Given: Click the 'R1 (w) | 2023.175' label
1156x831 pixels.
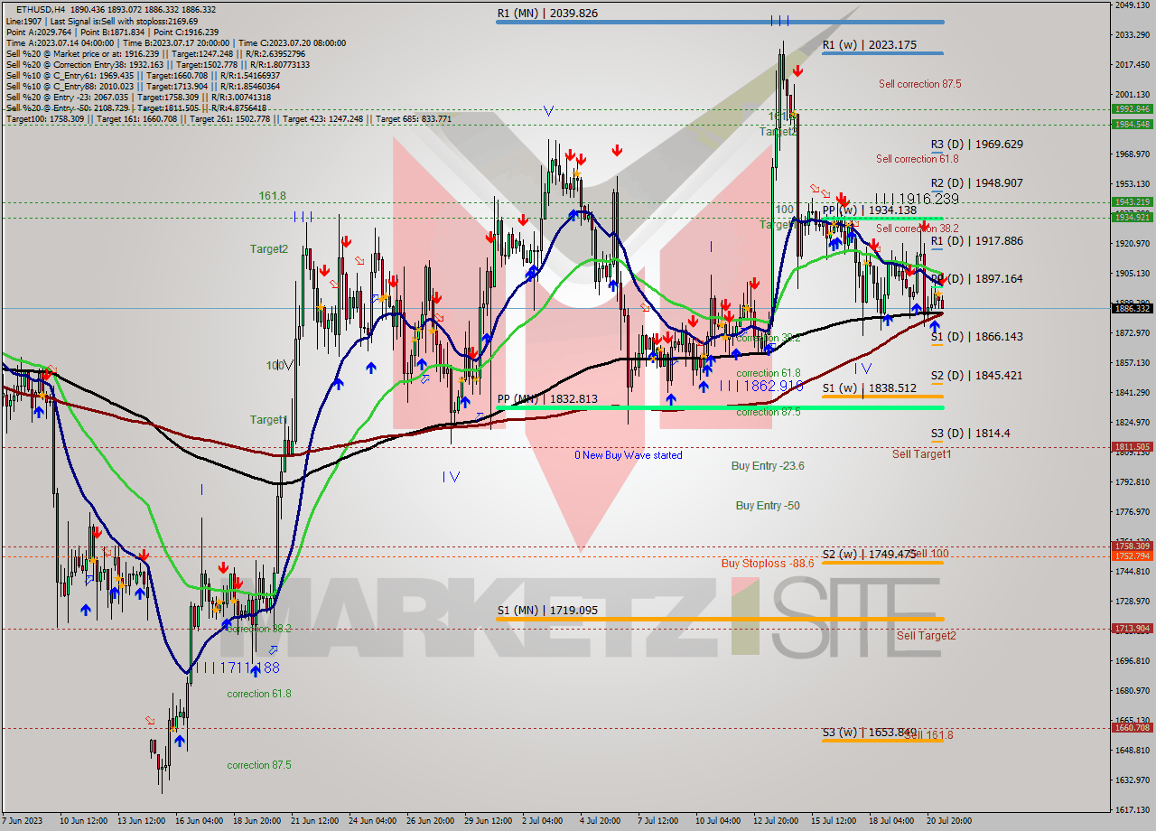Looking at the screenshot, I should point(870,45).
